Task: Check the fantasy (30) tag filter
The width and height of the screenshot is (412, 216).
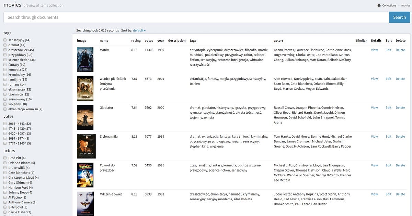Action: click(x=5, y=65)
